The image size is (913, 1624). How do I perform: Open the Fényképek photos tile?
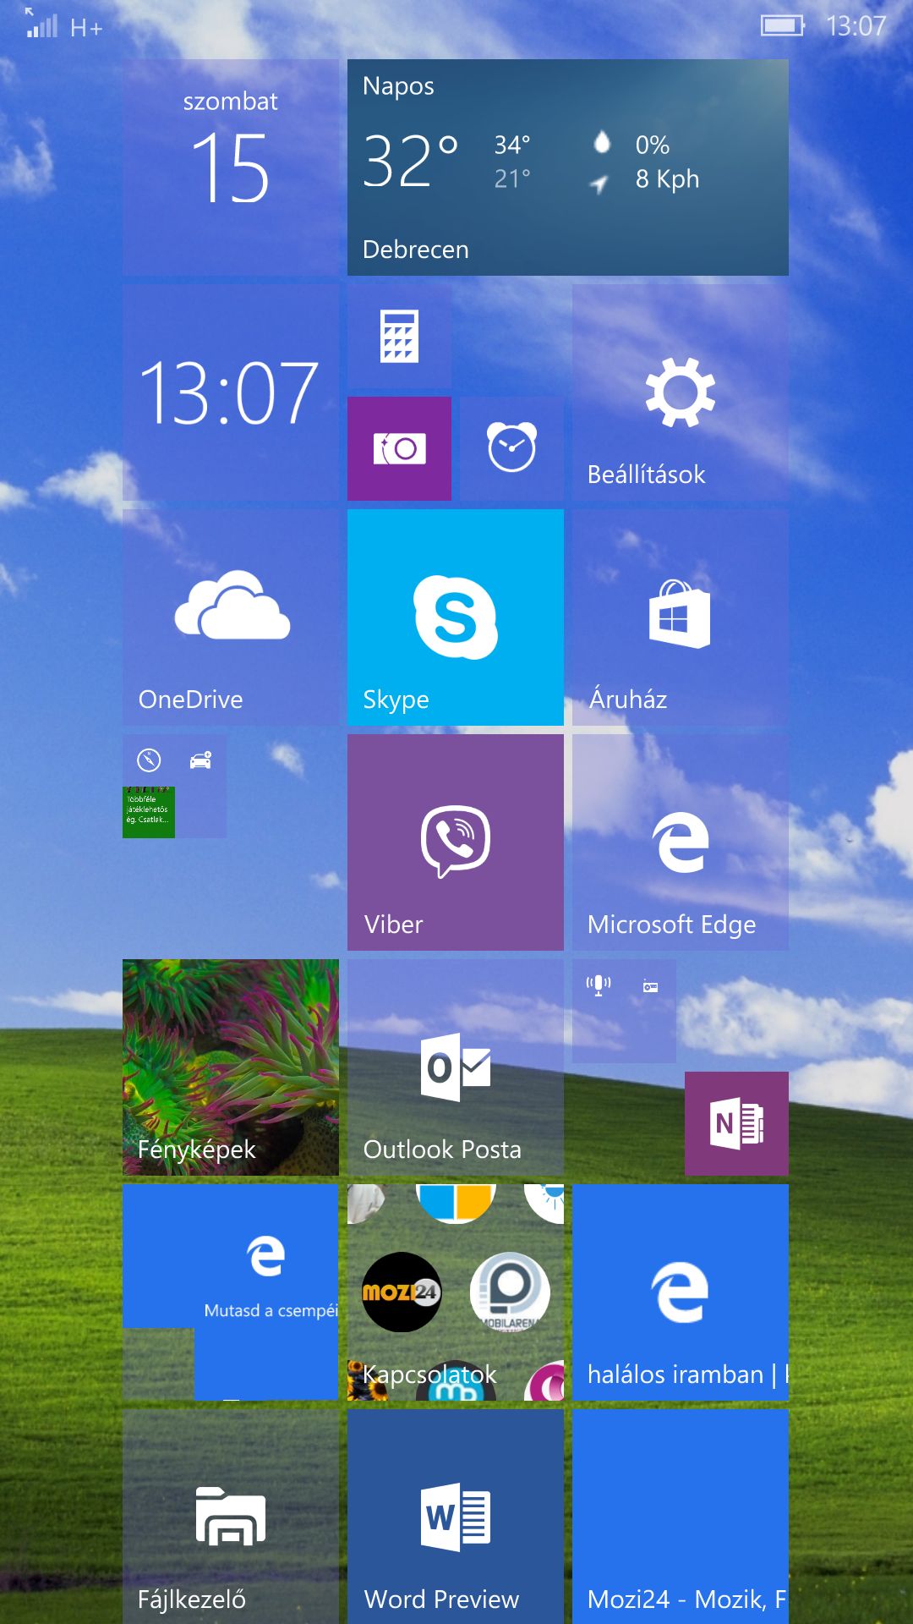[230, 1067]
